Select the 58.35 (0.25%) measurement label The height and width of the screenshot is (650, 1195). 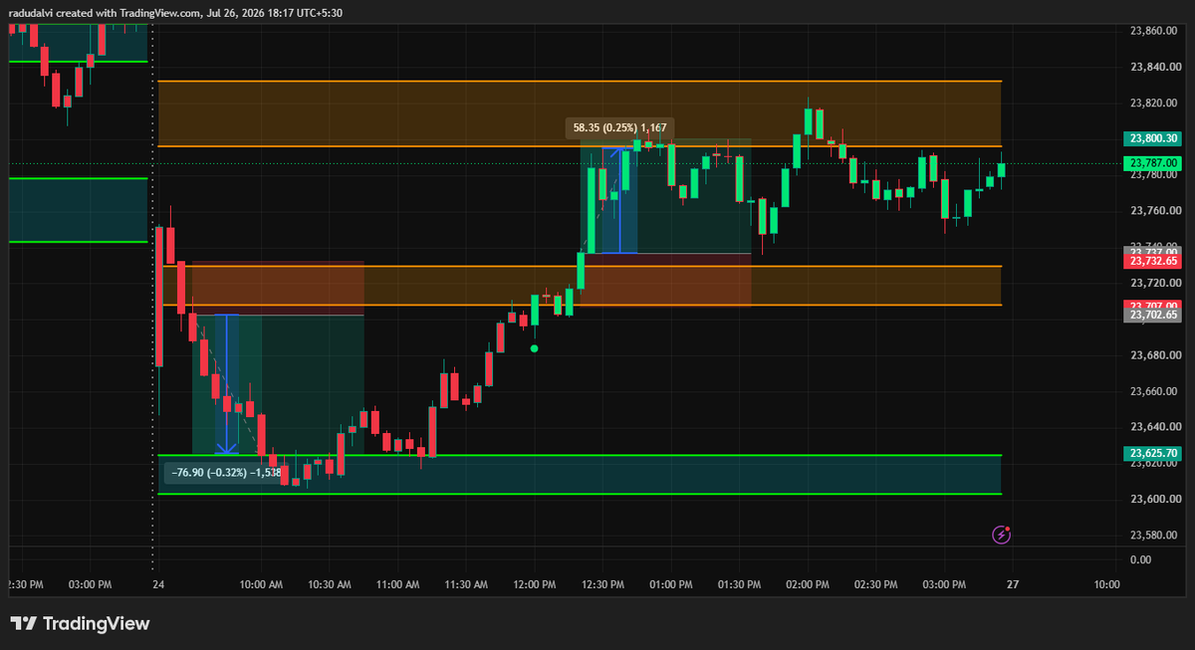(x=619, y=127)
